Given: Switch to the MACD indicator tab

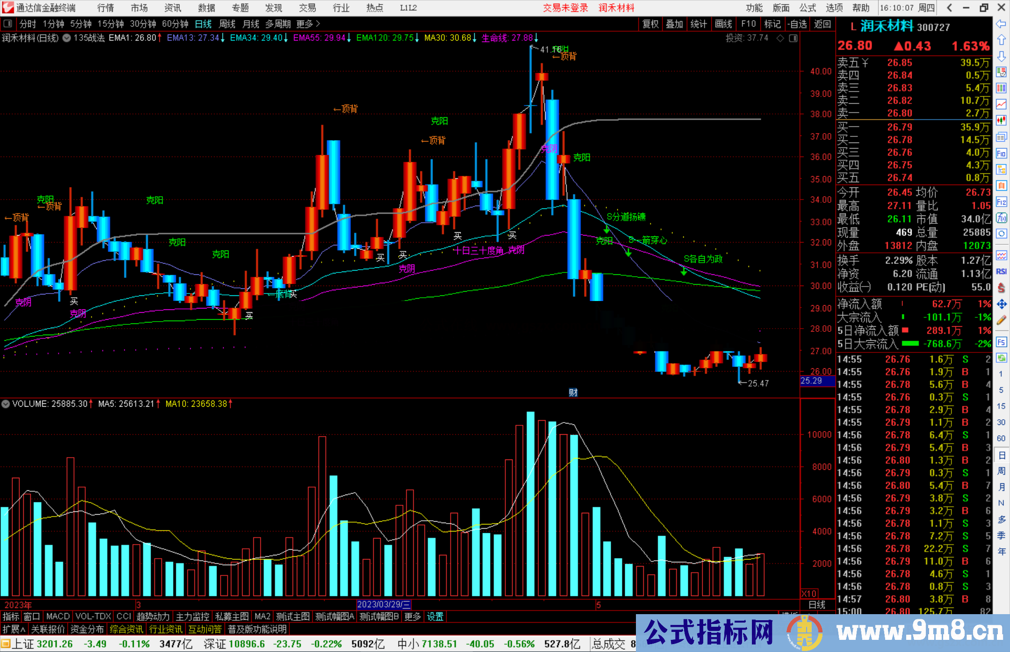Looking at the screenshot, I should tap(58, 616).
